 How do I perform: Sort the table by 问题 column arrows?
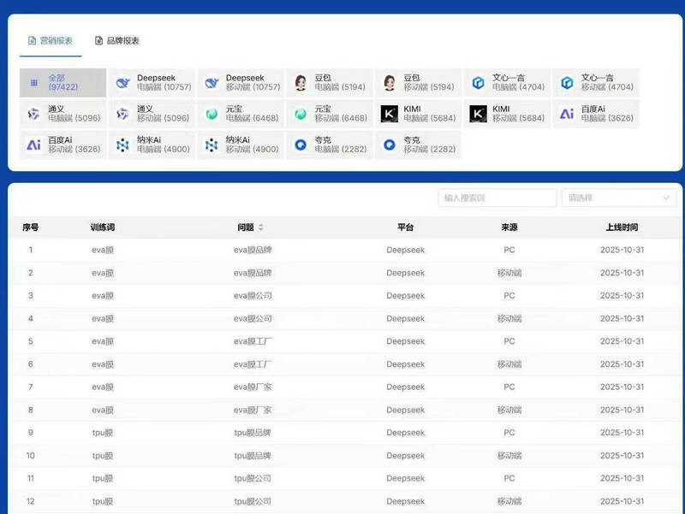coord(261,227)
